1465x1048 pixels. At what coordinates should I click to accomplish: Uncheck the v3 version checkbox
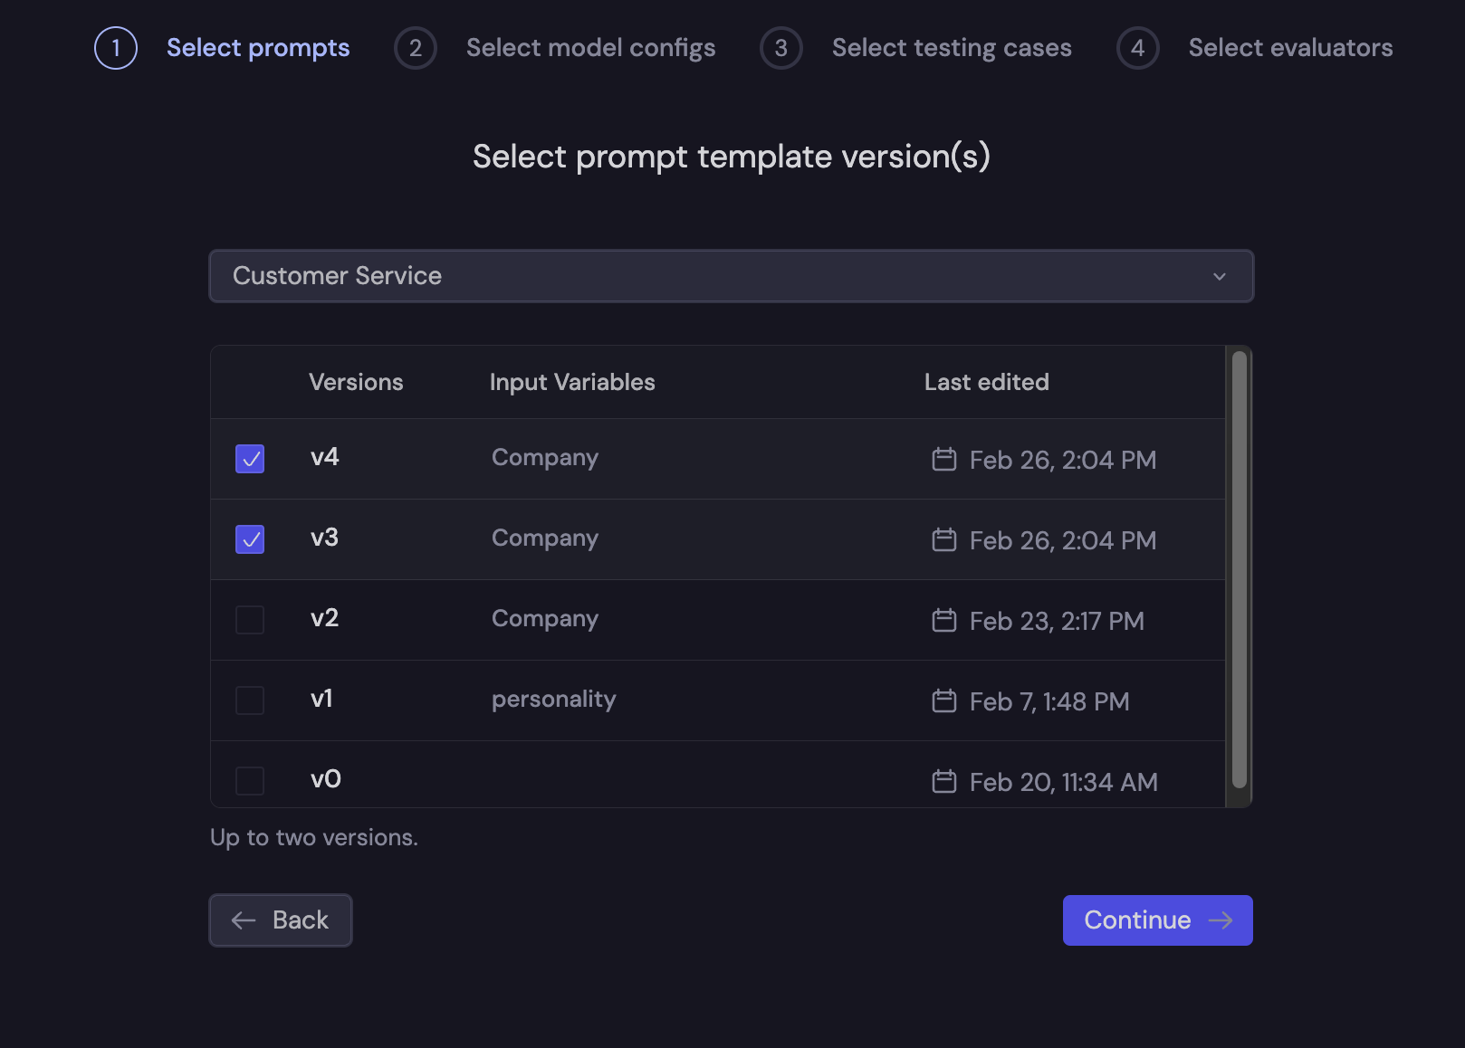[250, 539]
